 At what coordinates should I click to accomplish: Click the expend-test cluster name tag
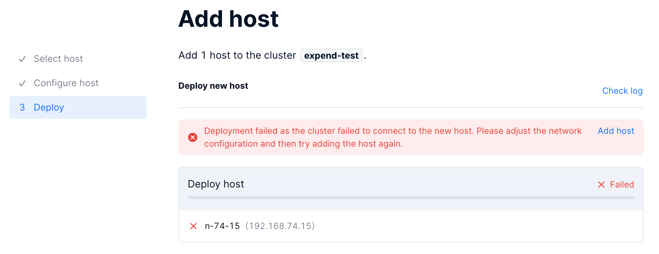click(331, 55)
